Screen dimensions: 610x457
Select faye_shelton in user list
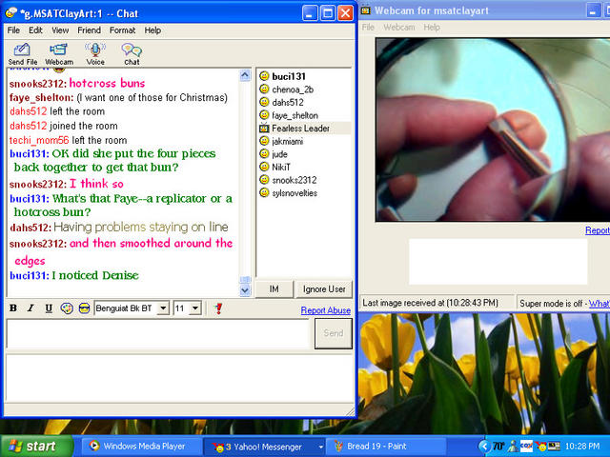tap(295, 115)
